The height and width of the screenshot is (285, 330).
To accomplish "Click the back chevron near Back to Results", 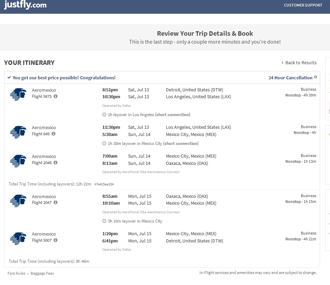I will (x=282, y=62).
